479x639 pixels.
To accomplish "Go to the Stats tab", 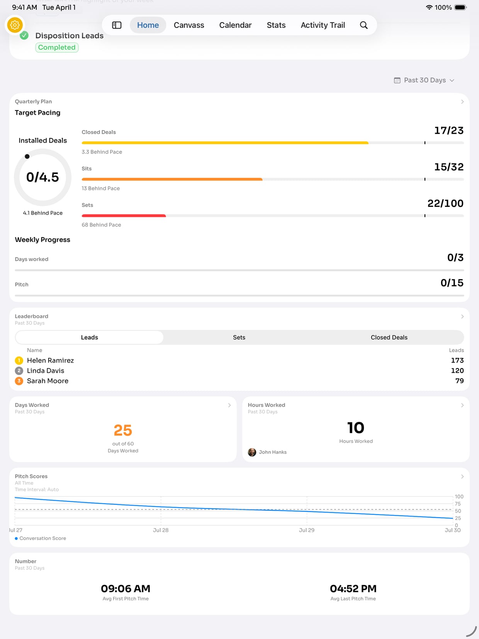I will coord(276,25).
